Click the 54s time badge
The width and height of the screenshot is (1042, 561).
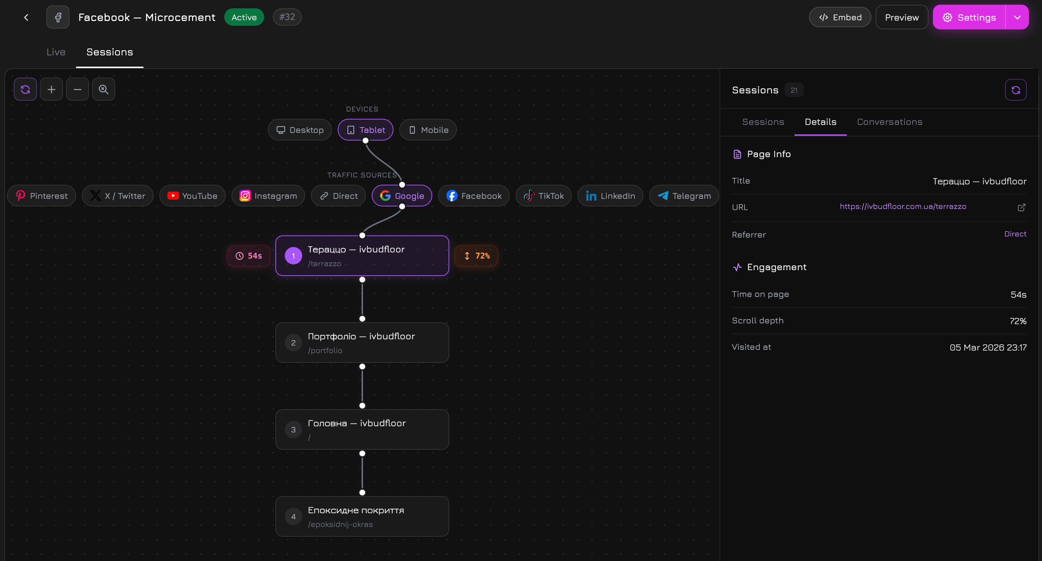(249, 256)
